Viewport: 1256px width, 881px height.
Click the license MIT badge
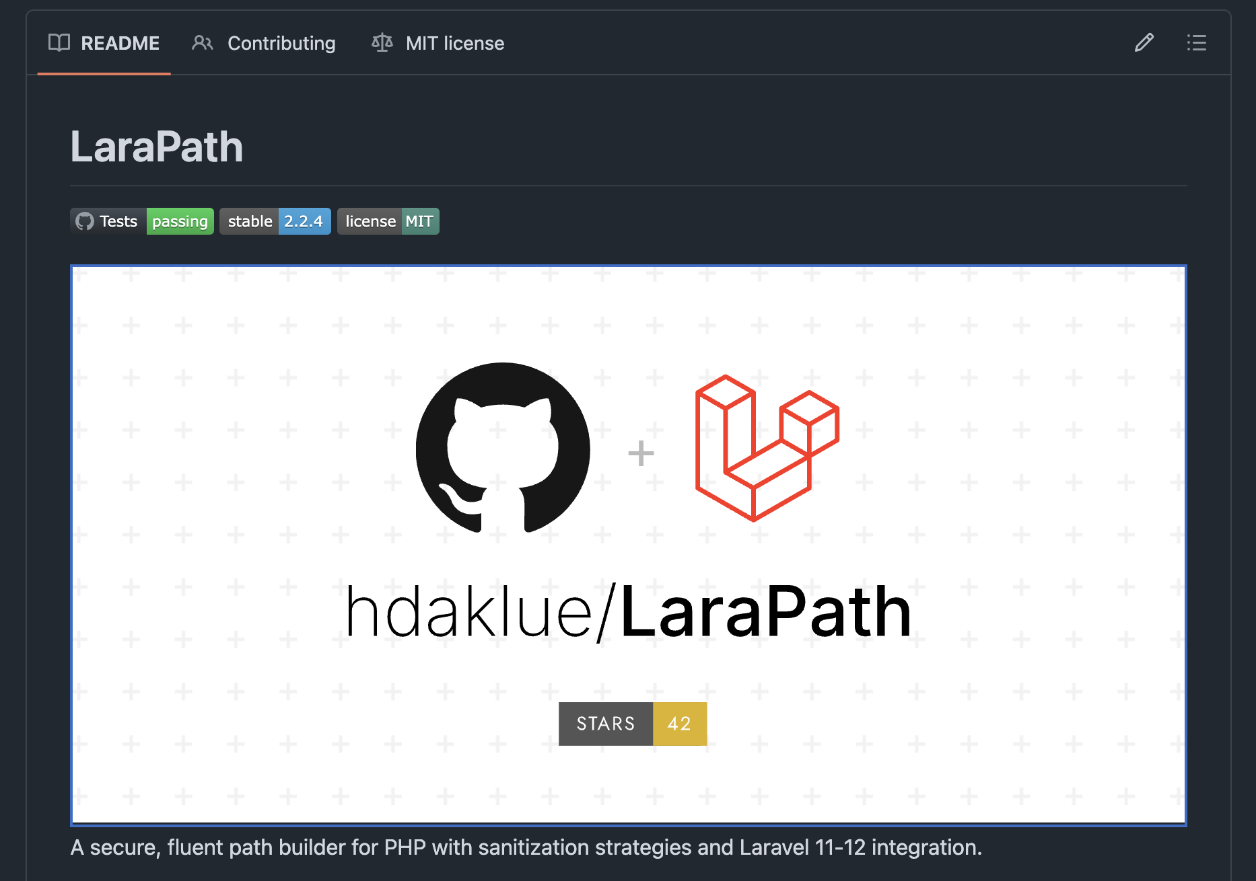[388, 221]
